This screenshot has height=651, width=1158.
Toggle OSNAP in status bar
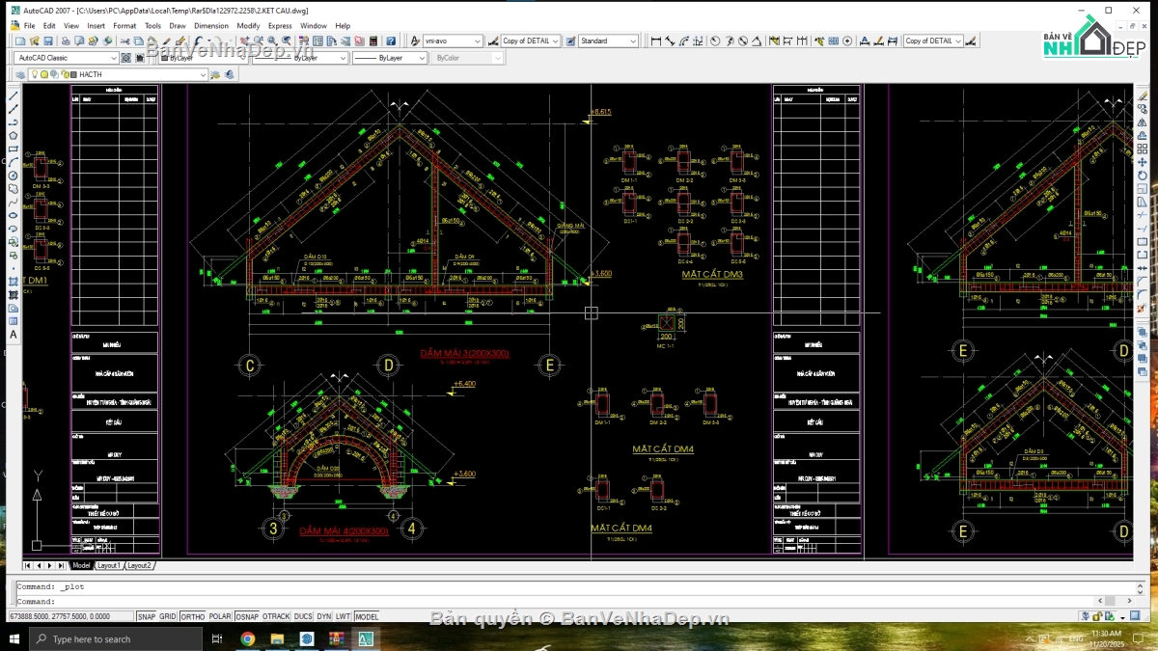point(247,616)
